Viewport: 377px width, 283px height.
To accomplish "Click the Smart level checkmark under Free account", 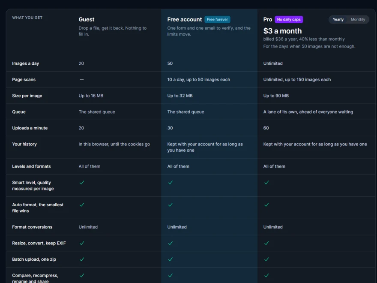I will 170,183.
